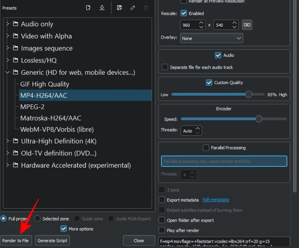Enable Open folder after export
This screenshot has height=248, width=299.
pyautogui.click(x=162, y=220)
